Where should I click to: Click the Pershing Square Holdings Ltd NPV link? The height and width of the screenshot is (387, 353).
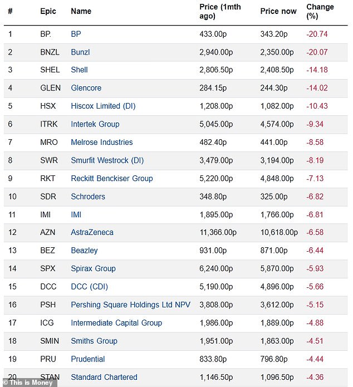[130, 305]
